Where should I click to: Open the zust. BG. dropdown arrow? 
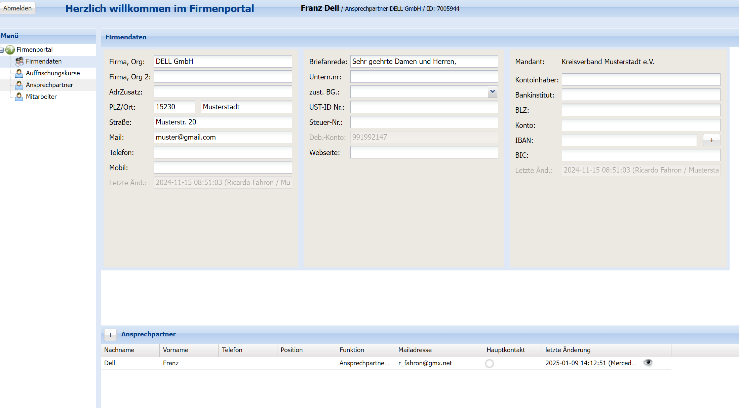(493, 92)
